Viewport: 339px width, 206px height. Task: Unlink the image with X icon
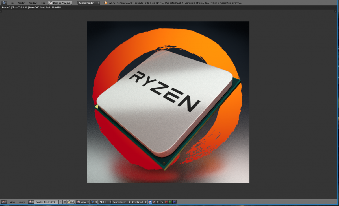tap(73, 202)
